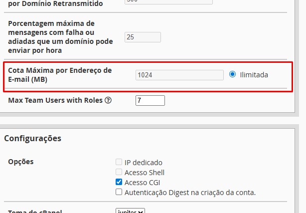Click the Max Team Users field showing 7

[150, 101]
